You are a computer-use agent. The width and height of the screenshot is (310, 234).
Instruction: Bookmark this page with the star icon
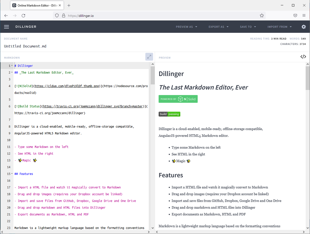262,15
